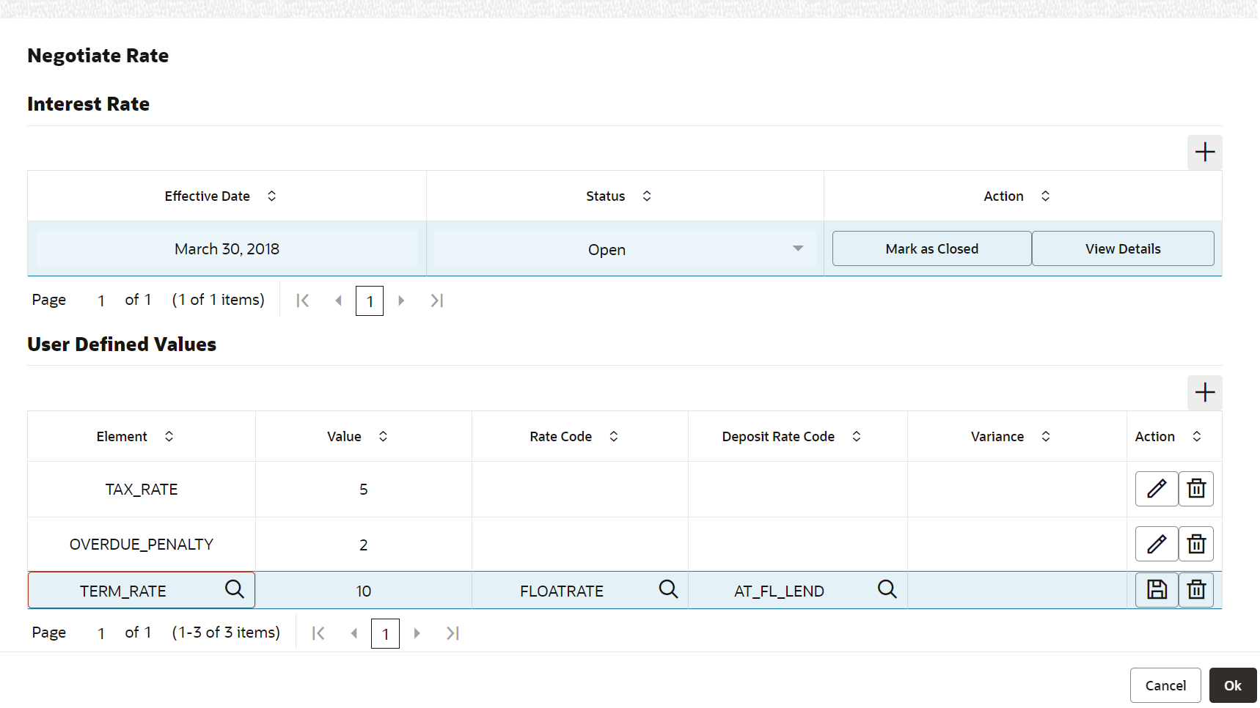Sort the User Defined Values Action column
The width and height of the screenshot is (1260, 708).
point(1197,437)
